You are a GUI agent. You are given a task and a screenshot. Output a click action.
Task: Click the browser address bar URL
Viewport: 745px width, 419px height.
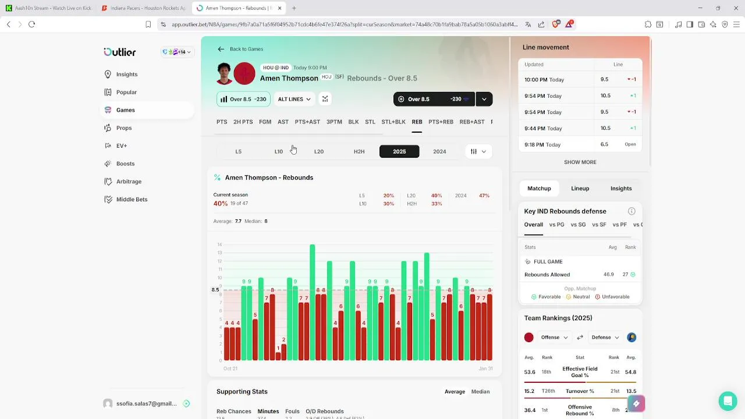(x=344, y=24)
